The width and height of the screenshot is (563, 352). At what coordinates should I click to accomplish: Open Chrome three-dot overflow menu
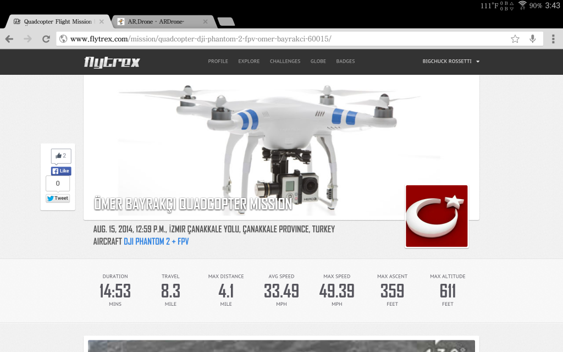tap(553, 39)
